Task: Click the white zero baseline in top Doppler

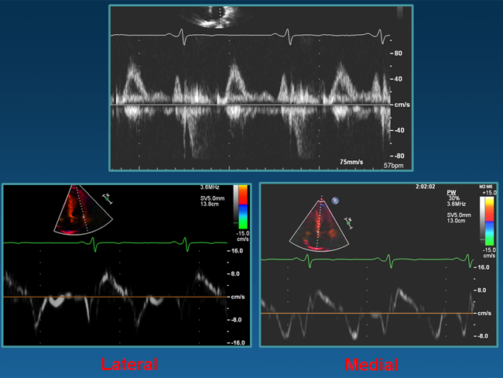Action: tap(248, 105)
